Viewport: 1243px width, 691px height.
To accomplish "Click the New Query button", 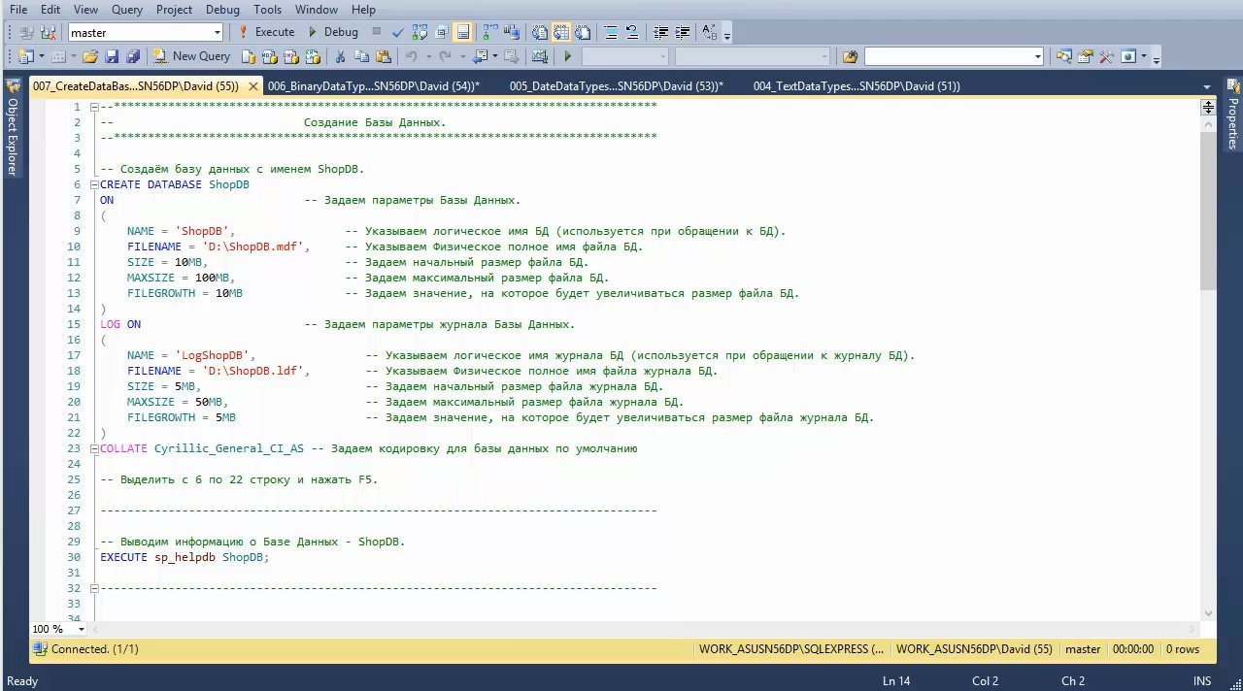I will pyautogui.click(x=191, y=56).
